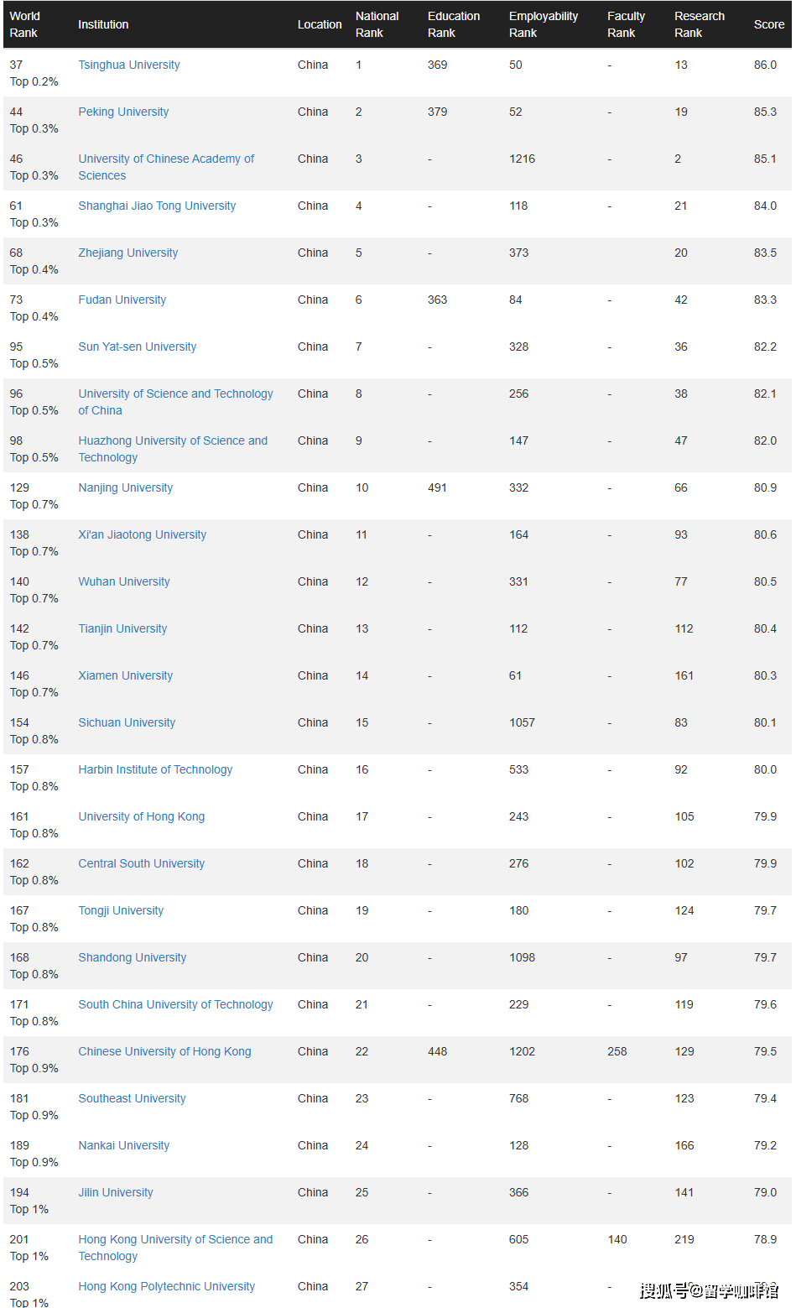
Task: Click the Nankai University link
Action: [124, 1145]
